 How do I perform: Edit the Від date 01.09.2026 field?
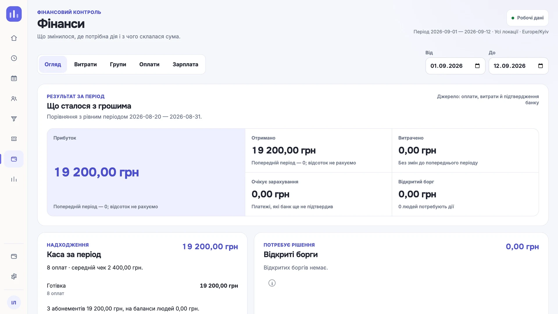(455, 66)
